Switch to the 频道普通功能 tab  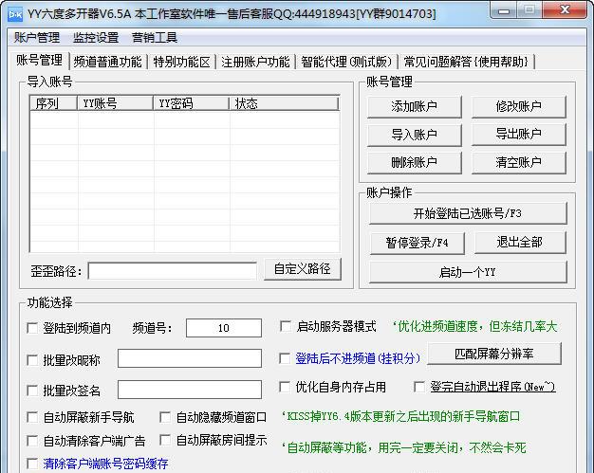[108, 62]
